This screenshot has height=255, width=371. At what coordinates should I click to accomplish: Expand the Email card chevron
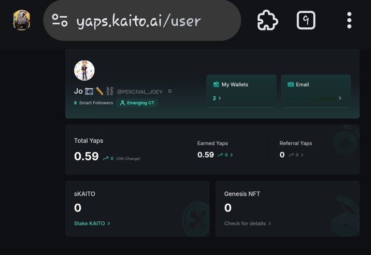[x=340, y=98]
